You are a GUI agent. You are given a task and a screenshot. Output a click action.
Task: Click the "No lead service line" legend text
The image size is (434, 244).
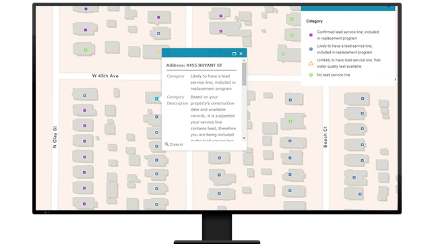click(334, 75)
